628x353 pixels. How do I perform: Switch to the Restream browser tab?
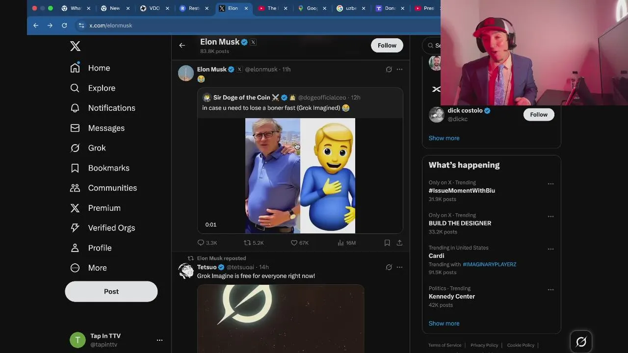(x=195, y=8)
